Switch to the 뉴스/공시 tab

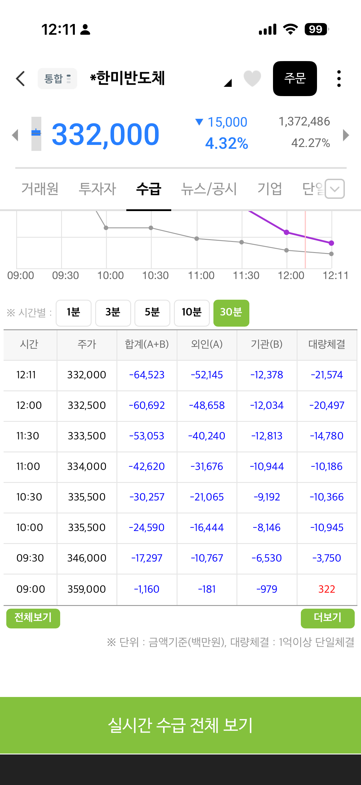(x=209, y=189)
